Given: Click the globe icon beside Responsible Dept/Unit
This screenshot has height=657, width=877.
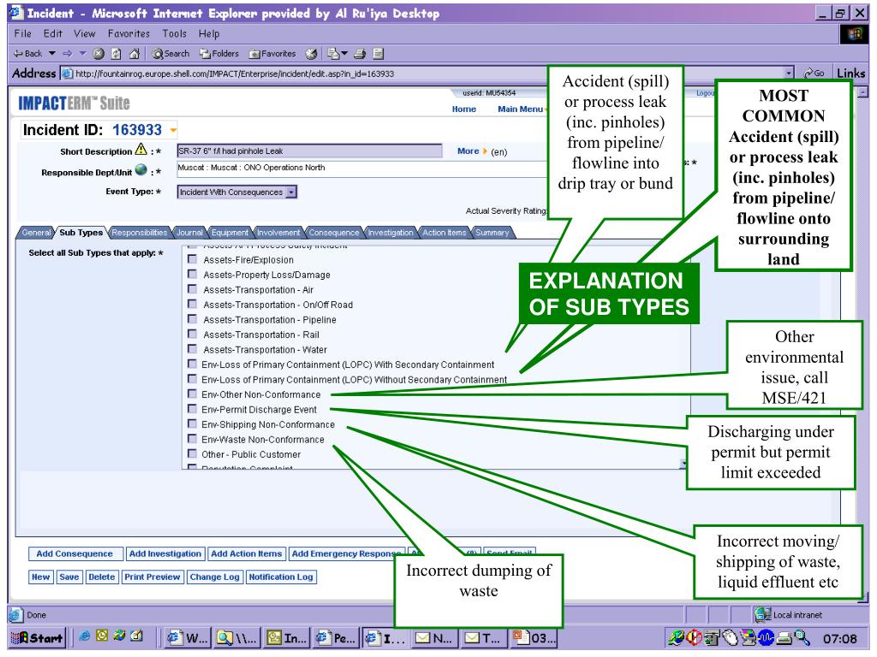Looking at the screenshot, I should (141, 170).
